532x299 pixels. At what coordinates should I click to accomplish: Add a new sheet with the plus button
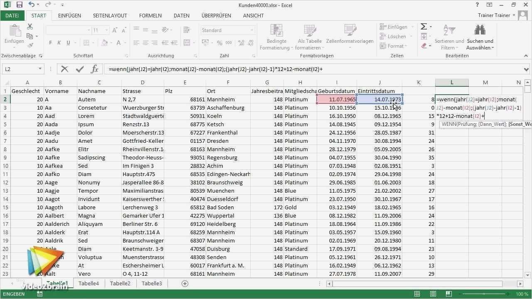pyautogui.click(x=184, y=283)
